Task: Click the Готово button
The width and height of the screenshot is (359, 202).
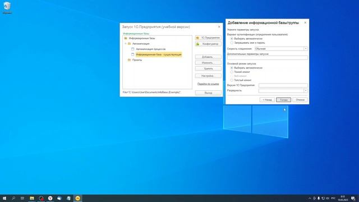Action: pos(283,100)
